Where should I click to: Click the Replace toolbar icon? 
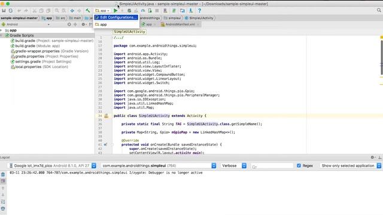coord(63,11)
